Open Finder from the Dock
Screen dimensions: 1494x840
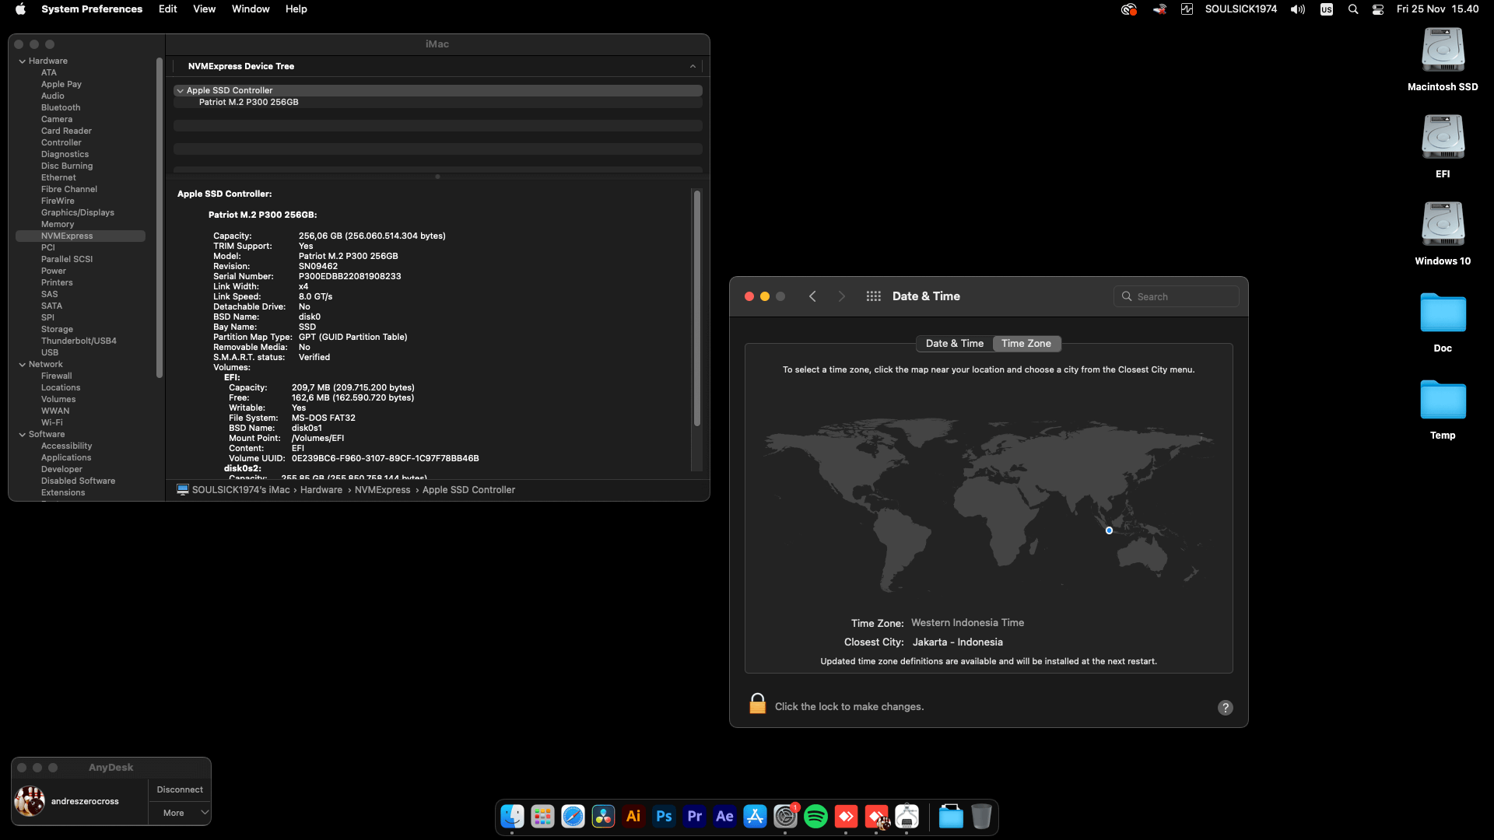pyautogui.click(x=512, y=817)
